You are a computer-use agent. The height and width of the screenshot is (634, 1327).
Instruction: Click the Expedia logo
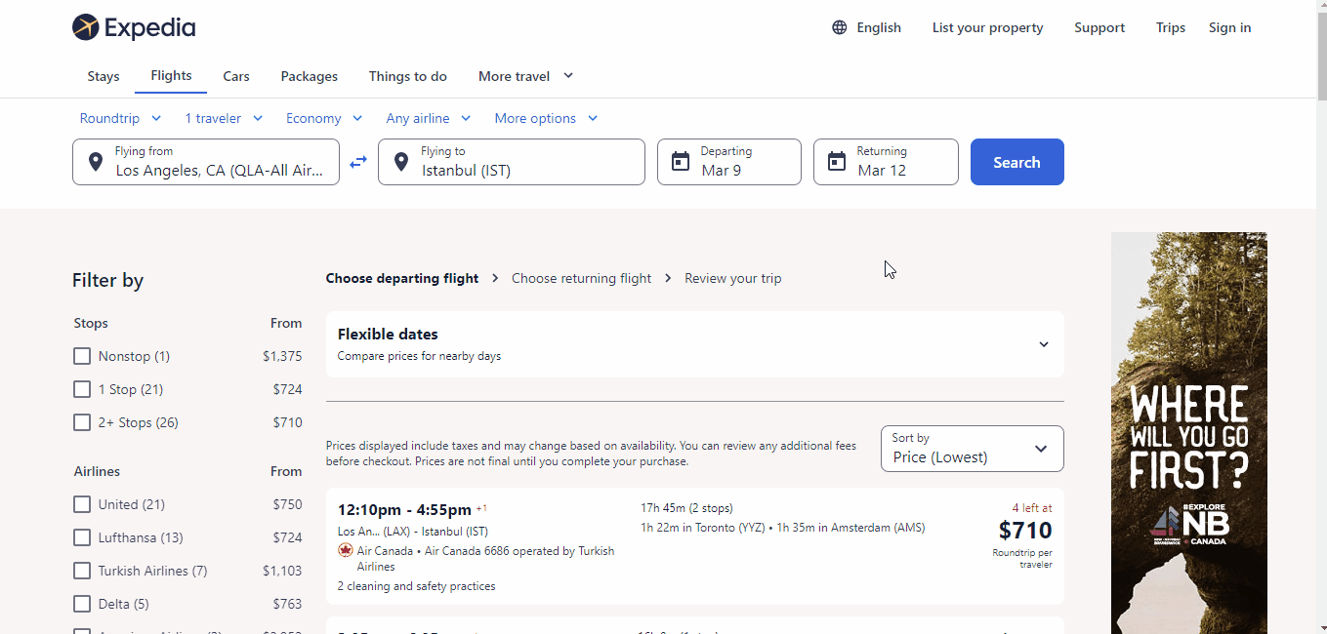[134, 27]
